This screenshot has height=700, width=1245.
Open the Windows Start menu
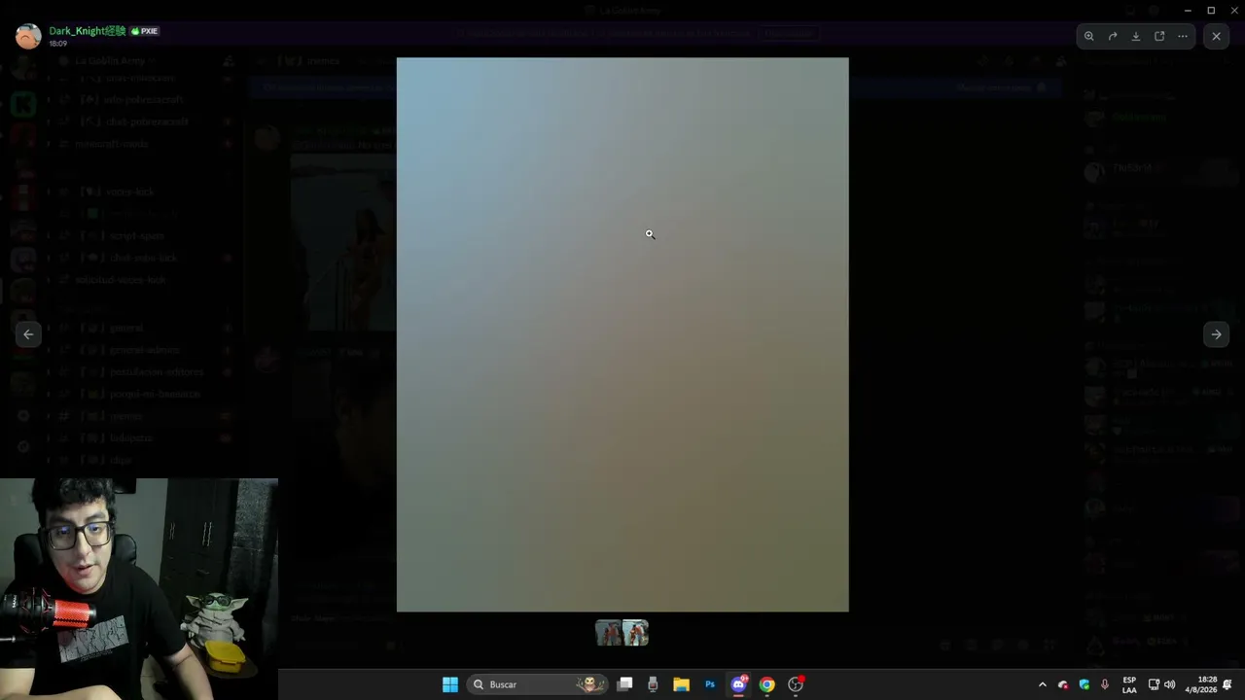coord(450,684)
